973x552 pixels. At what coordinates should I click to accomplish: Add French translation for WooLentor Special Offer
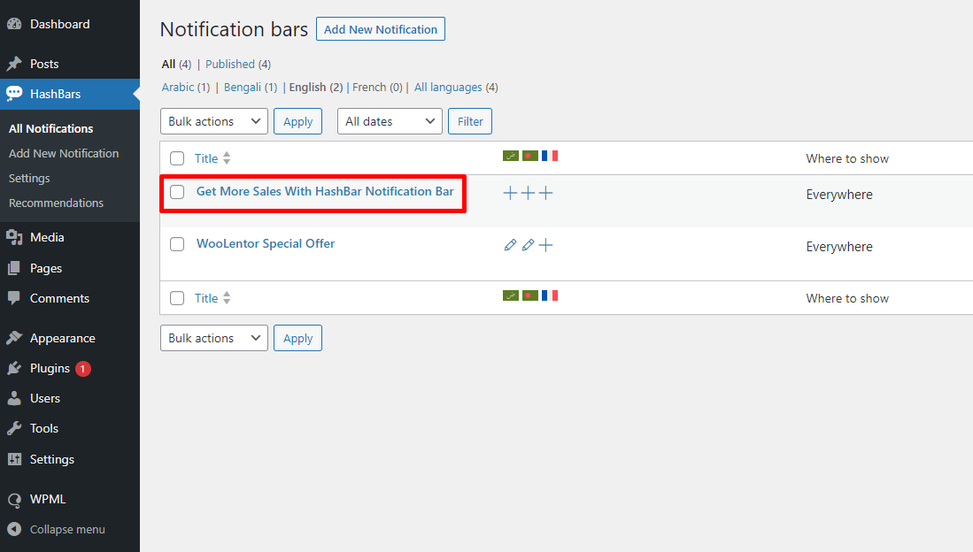coord(546,245)
